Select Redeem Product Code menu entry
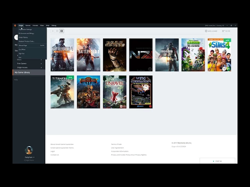 [x=32, y=41]
